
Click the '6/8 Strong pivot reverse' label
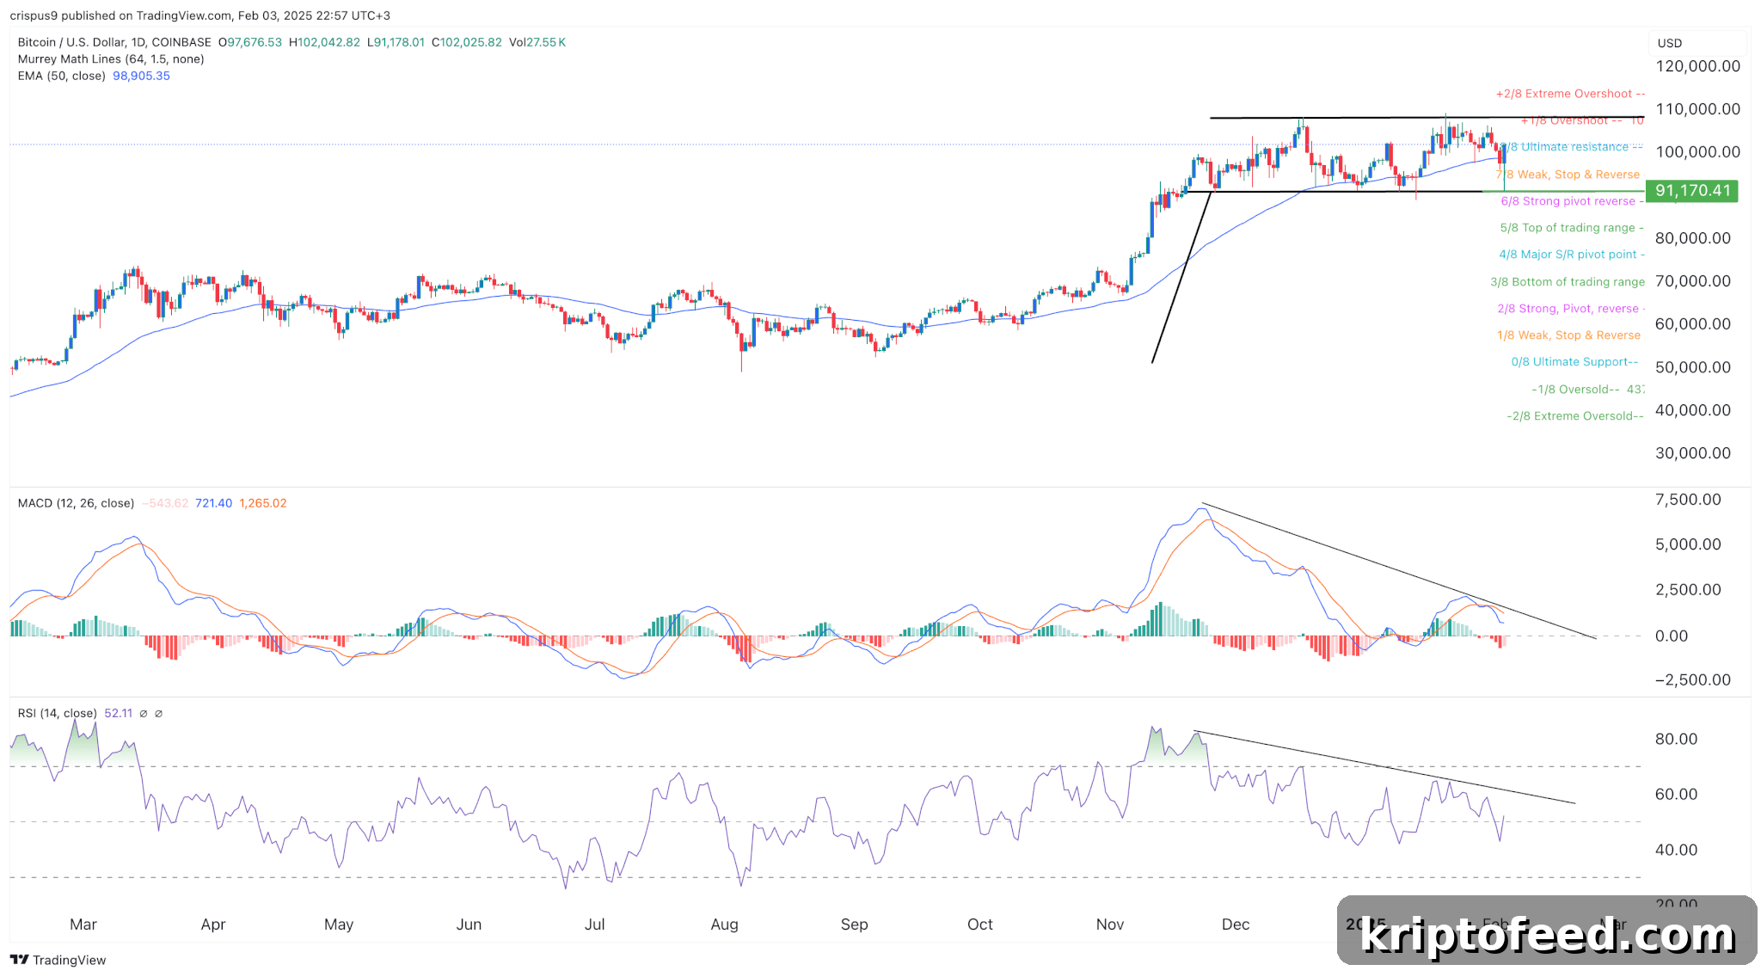click(x=1572, y=201)
